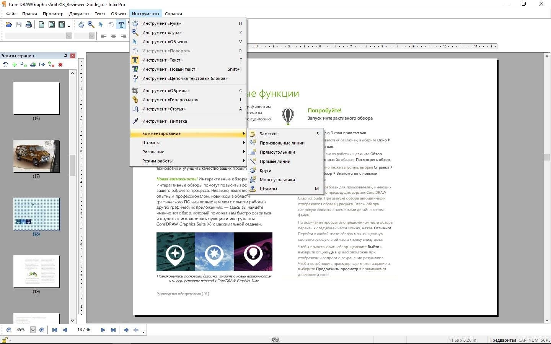Click the scan-to-page scanner icon

33,65
